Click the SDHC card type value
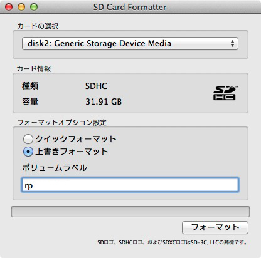 96,86
